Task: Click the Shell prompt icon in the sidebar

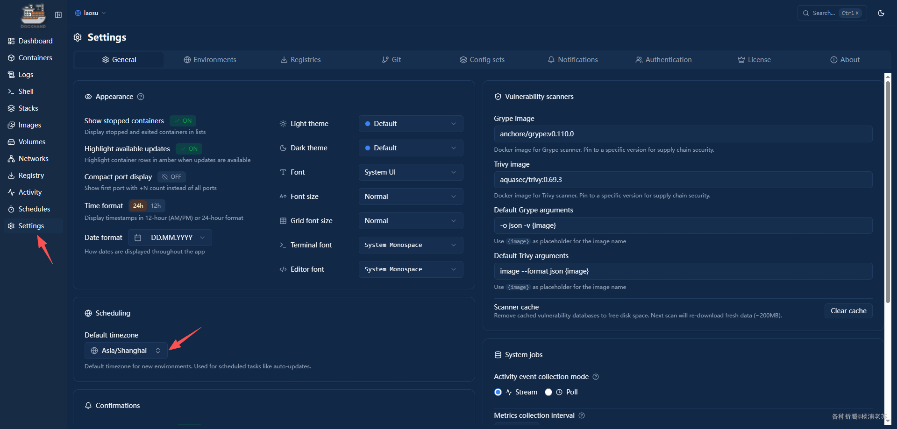Action: [x=11, y=91]
